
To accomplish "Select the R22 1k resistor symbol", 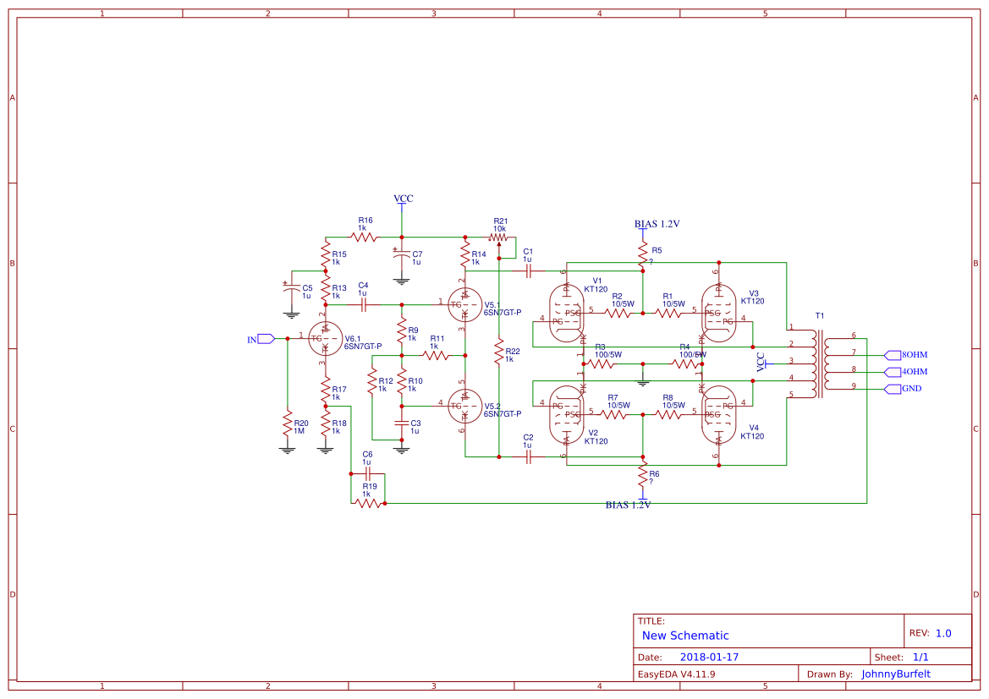I will [498, 351].
